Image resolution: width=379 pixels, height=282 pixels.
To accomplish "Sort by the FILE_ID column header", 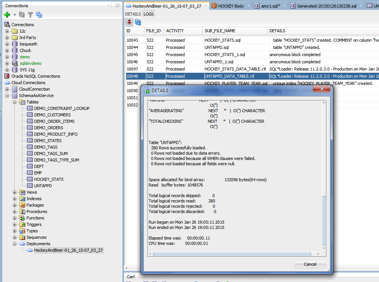I will point(153,31).
